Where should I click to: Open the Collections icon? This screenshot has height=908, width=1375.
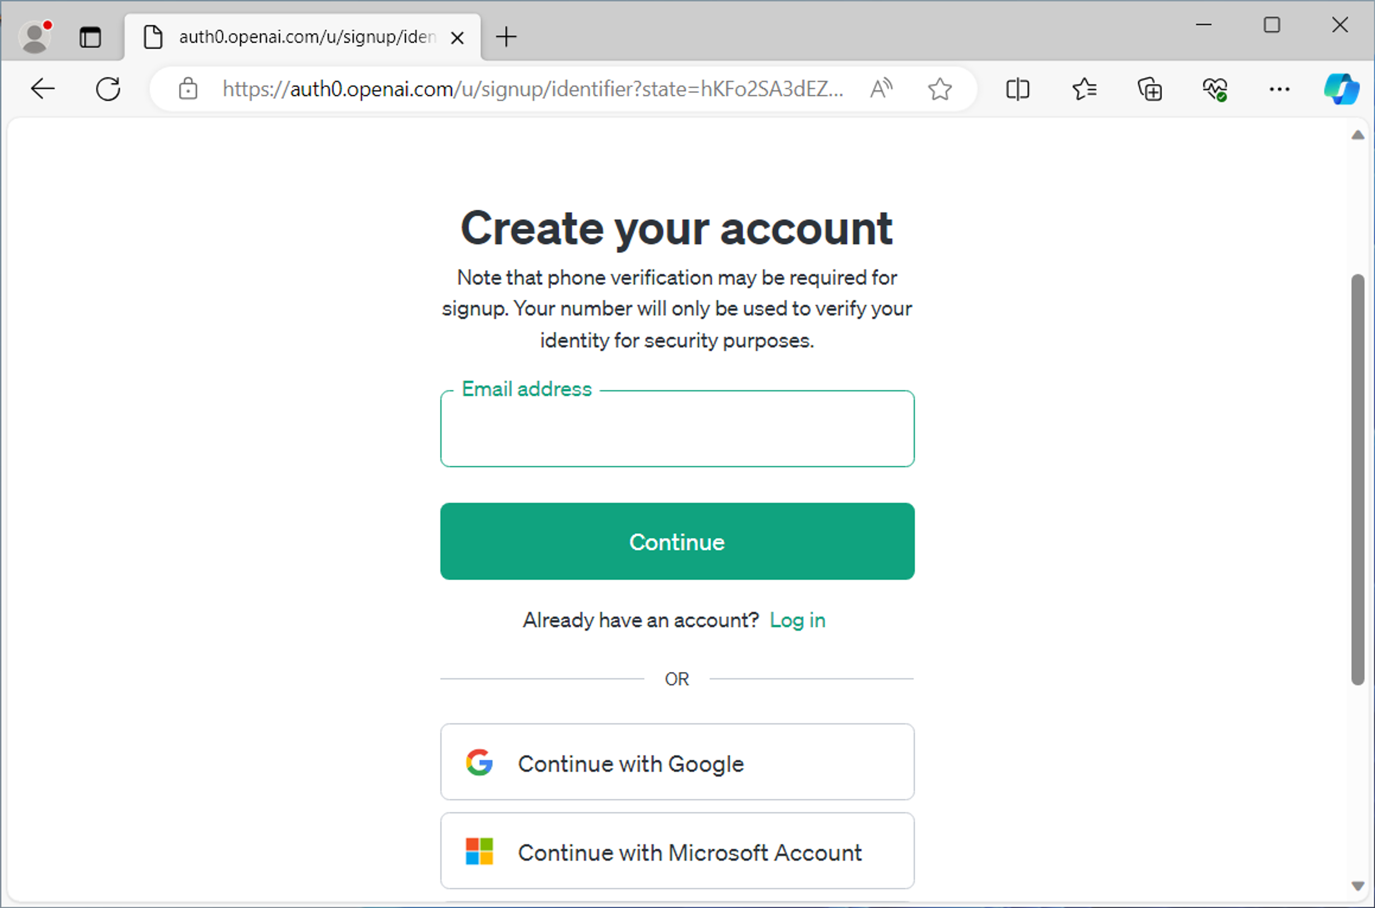1150,89
